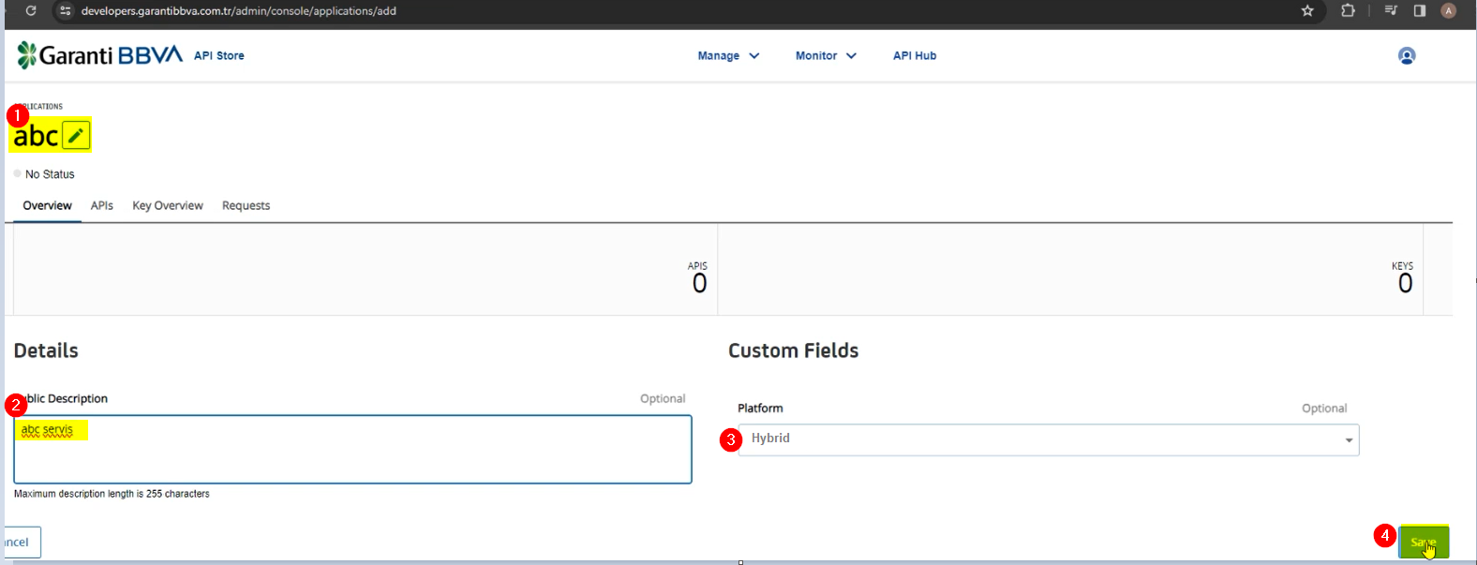
Task: Open the browser side panel icon
Action: pyautogui.click(x=1420, y=11)
